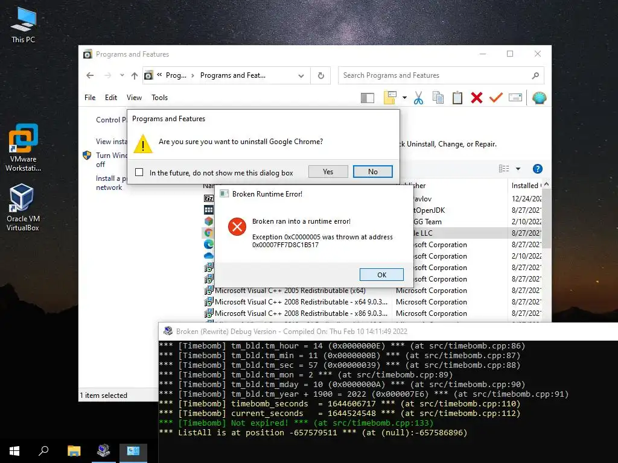Viewport: 618px width, 463px height.
Task: Click the '1 item selected' status text
Action: tap(104, 395)
